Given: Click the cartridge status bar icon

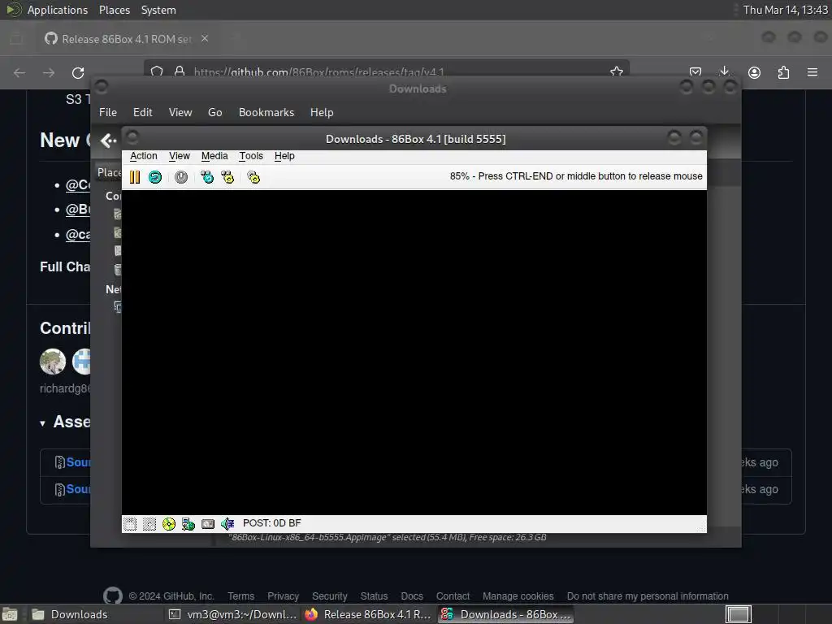Looking at the screenshot, I should click(208, 524).
